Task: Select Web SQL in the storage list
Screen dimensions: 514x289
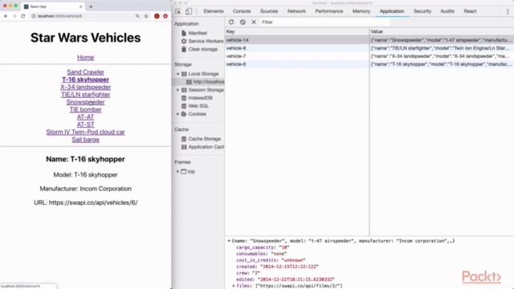Action: [x=195, y=106]
